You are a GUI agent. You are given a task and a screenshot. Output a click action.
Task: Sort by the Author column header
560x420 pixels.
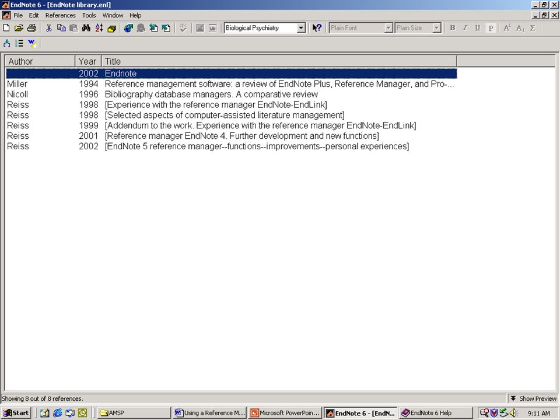click(40, 61)
